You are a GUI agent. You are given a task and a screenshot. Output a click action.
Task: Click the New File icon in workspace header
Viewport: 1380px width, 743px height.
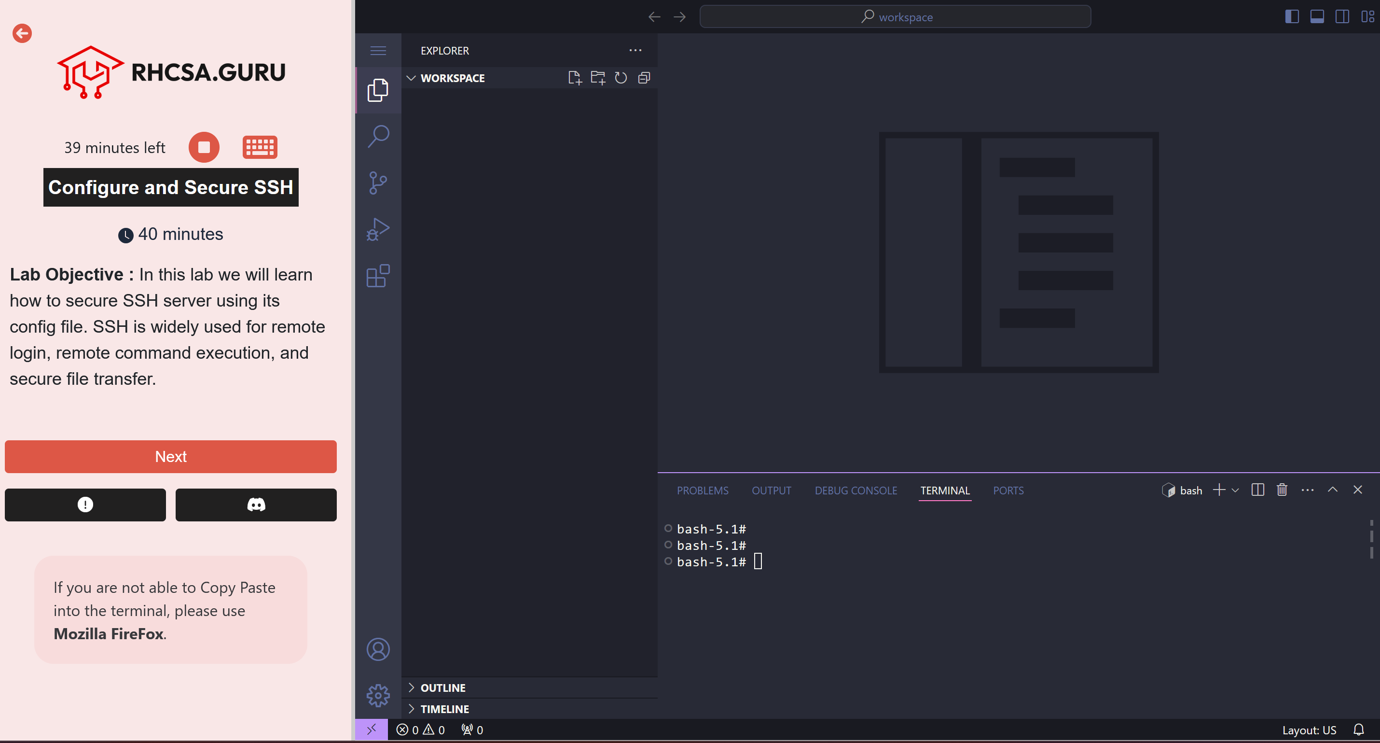pos(574,78)
